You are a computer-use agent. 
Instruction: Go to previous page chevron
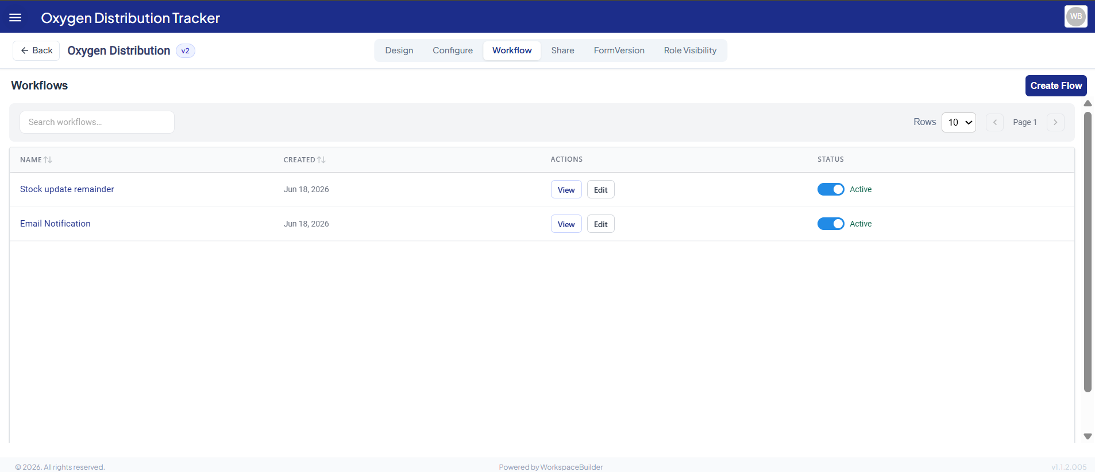pyautogui.click(x=994, y=122)
